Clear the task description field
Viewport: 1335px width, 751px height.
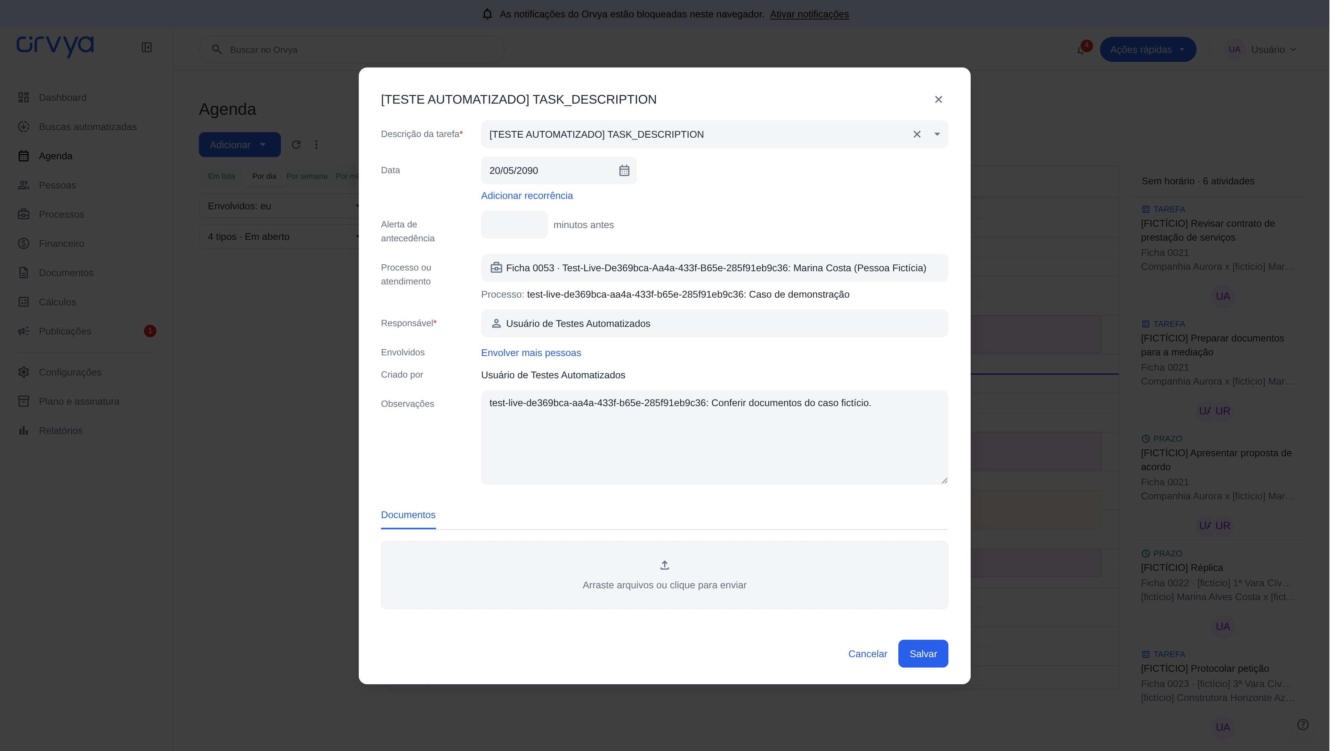[x=917, y=134]
